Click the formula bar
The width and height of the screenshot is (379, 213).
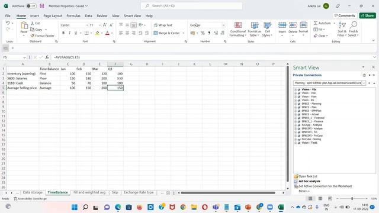[x=213, y=57]
